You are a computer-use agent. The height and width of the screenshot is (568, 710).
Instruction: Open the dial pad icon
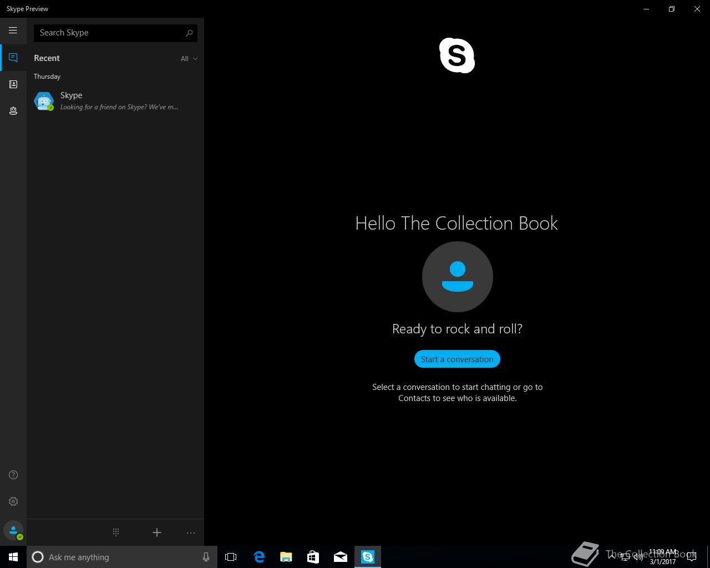(116, 532)
